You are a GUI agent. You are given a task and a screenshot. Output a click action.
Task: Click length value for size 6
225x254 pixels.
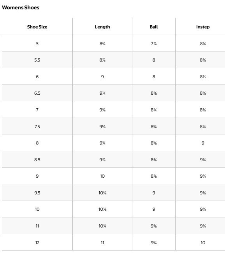click(102, 77)
